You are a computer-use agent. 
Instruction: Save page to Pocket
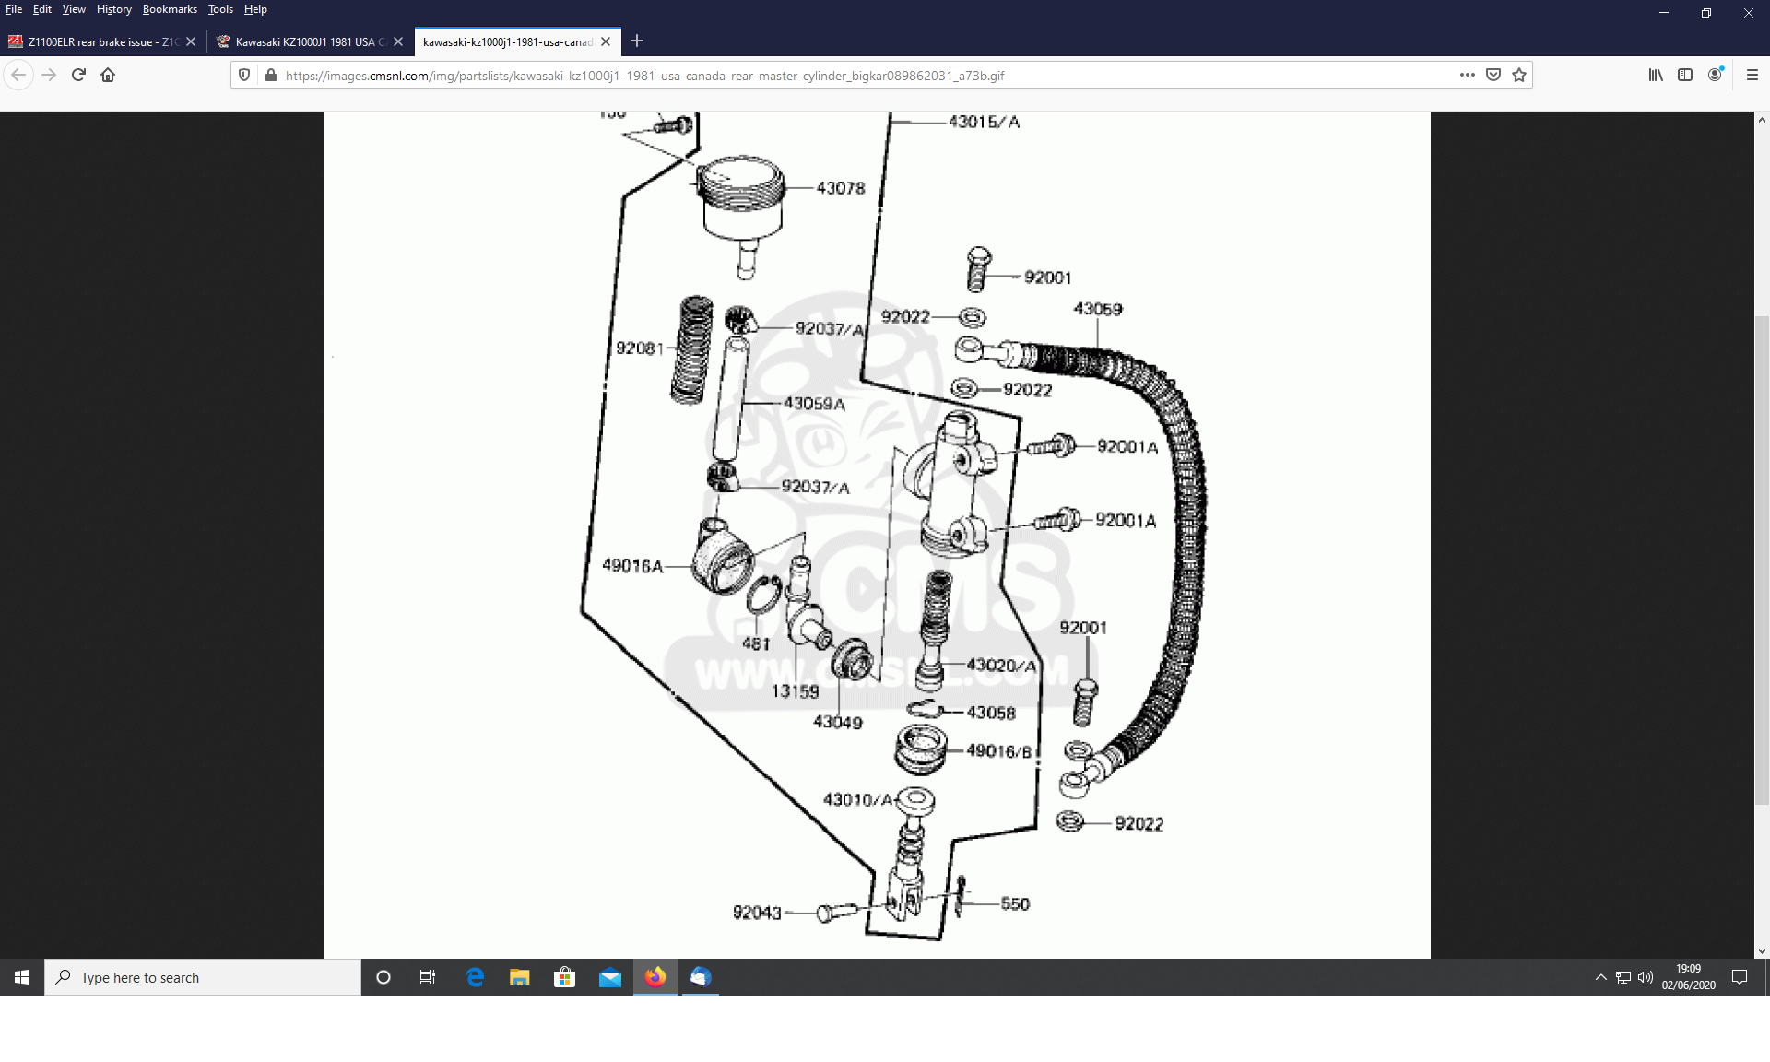point(1493,75)
